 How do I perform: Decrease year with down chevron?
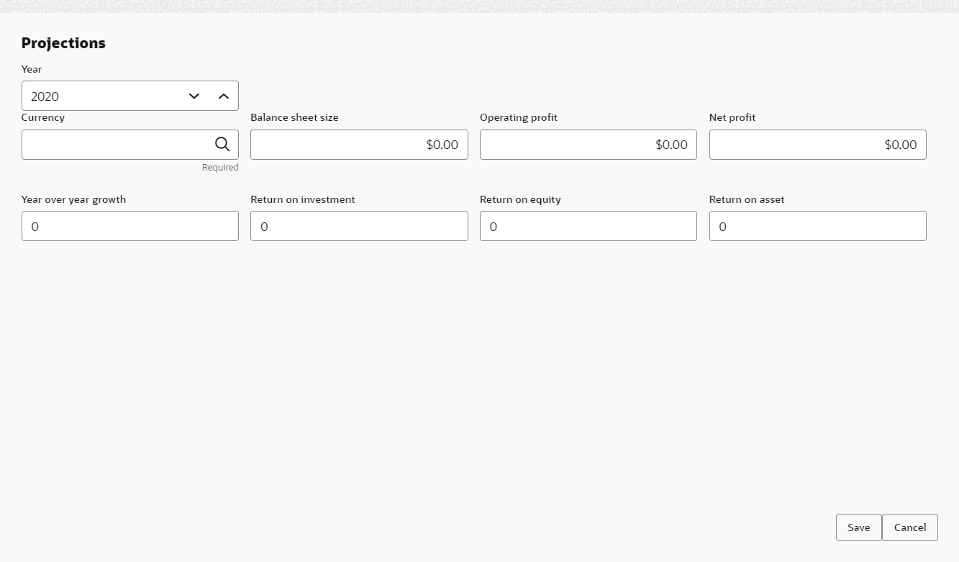pyautogui.click(x=194, y=96)
